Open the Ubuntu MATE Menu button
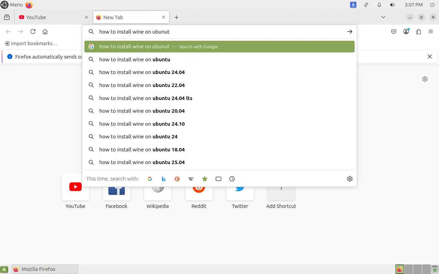This screenshot has width=439, height=274. [x=12, y=5]
